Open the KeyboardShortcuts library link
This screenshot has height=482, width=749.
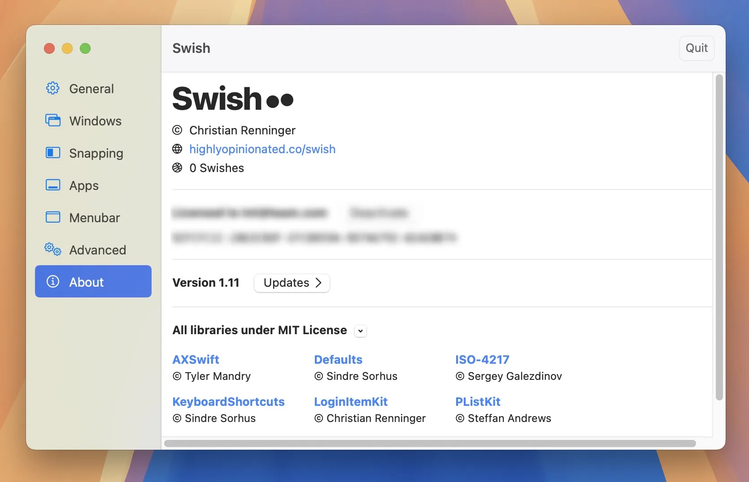tap(229, 402)
